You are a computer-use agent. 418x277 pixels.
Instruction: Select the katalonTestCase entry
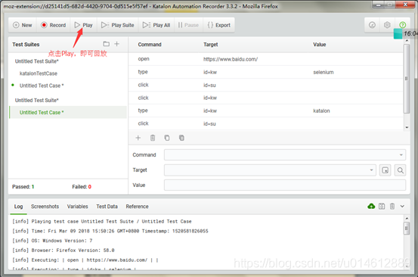click(39, 73)
